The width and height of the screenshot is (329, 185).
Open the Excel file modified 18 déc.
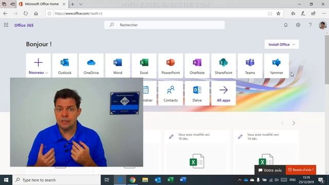[x=197, y=152]
